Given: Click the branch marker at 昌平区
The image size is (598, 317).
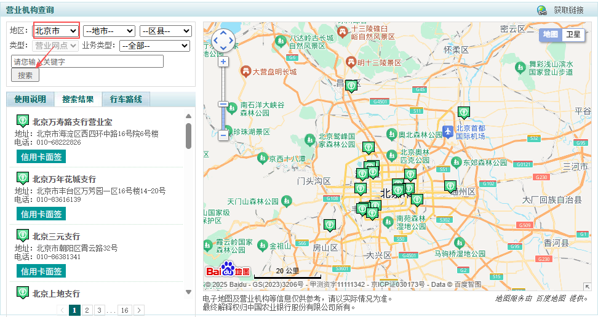Looking at the screenshot, I should click(351, 86).
